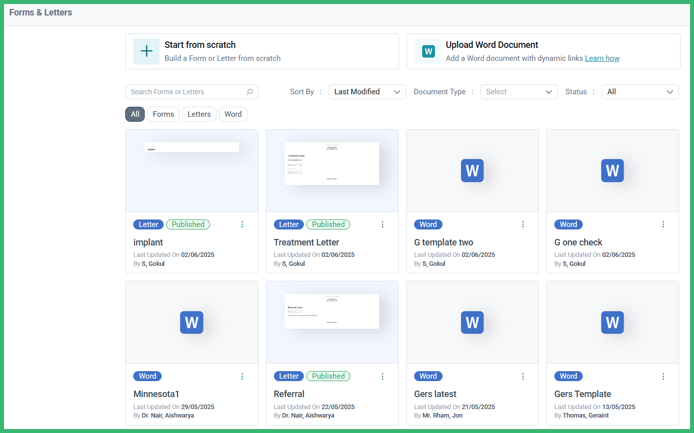This screenshot has height=433, width=694.
Task: Click the Forms & Letters page heading
Action: click(40, 12)
